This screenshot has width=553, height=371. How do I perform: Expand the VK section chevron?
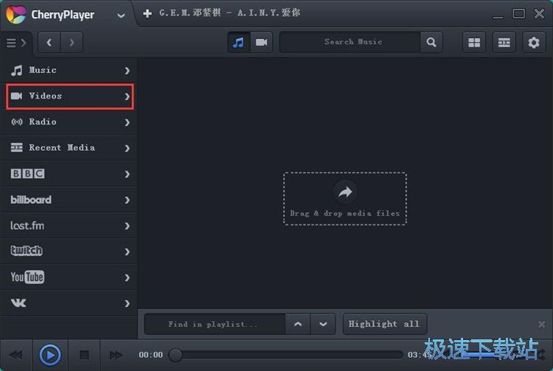pyautogui.click(x=127, y=303)
